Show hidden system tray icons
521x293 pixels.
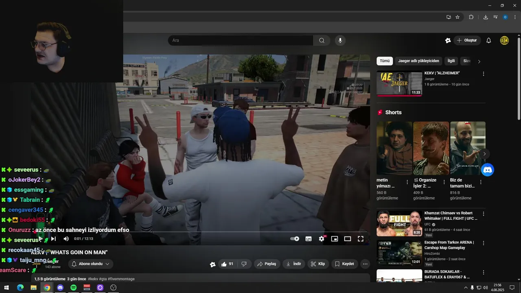pos(466,288)
